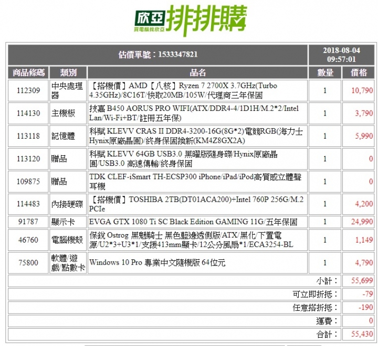Click the KLEVV 64GB USB3.0 gift name
378x346 pixels.
tap(183, 159)
